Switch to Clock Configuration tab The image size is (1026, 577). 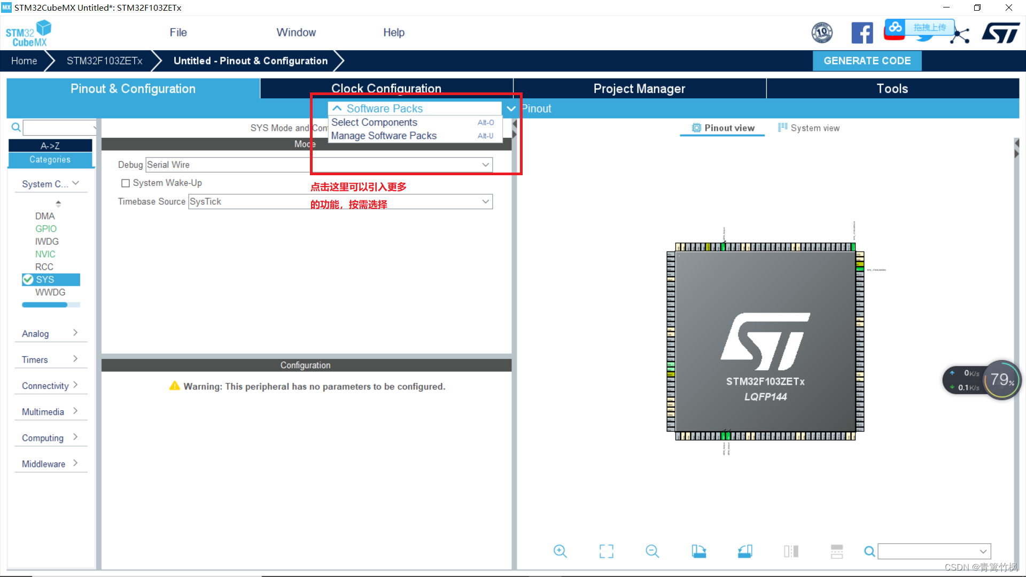click(386, 88)
